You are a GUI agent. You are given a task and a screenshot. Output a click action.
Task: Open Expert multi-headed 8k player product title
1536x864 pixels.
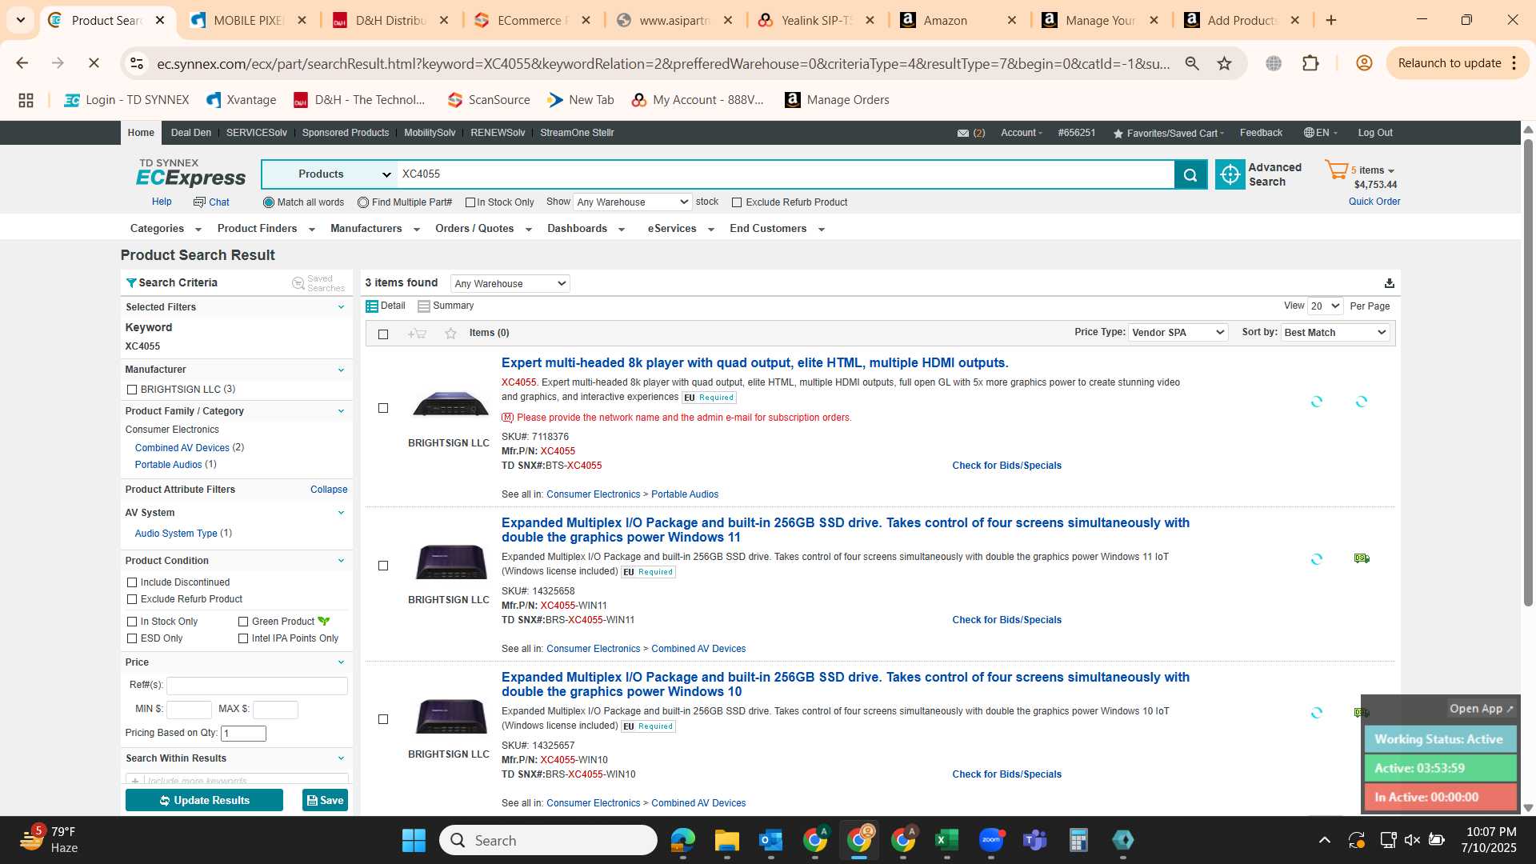click(x=754, y=363)
